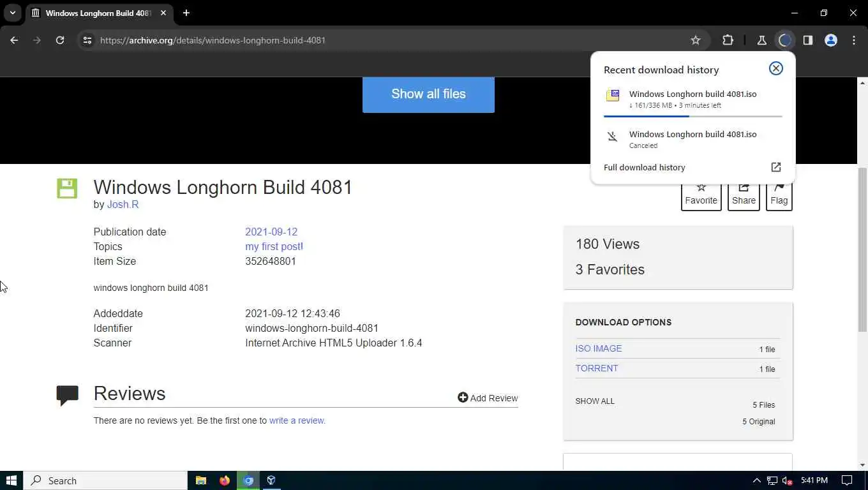This screenshot has width=868, height=490.
Task: Open VirtualBox from taskbar
Action: (x=271, y=480)
